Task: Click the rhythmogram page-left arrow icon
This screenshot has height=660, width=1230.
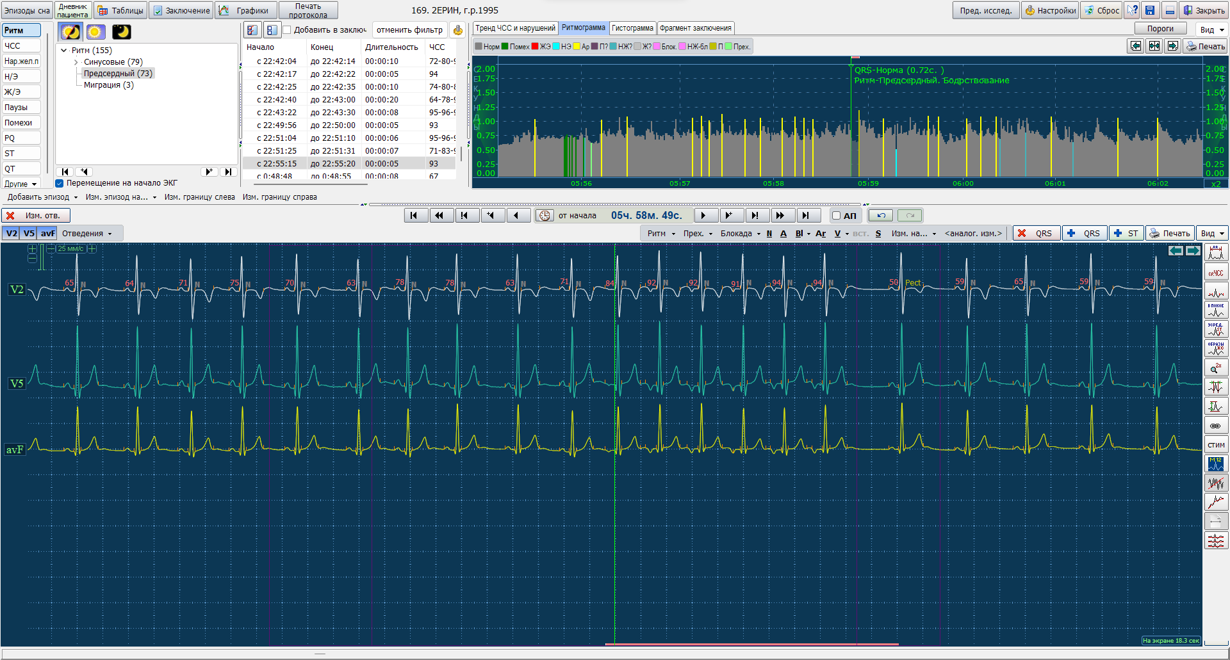Action: point(1135,46)
